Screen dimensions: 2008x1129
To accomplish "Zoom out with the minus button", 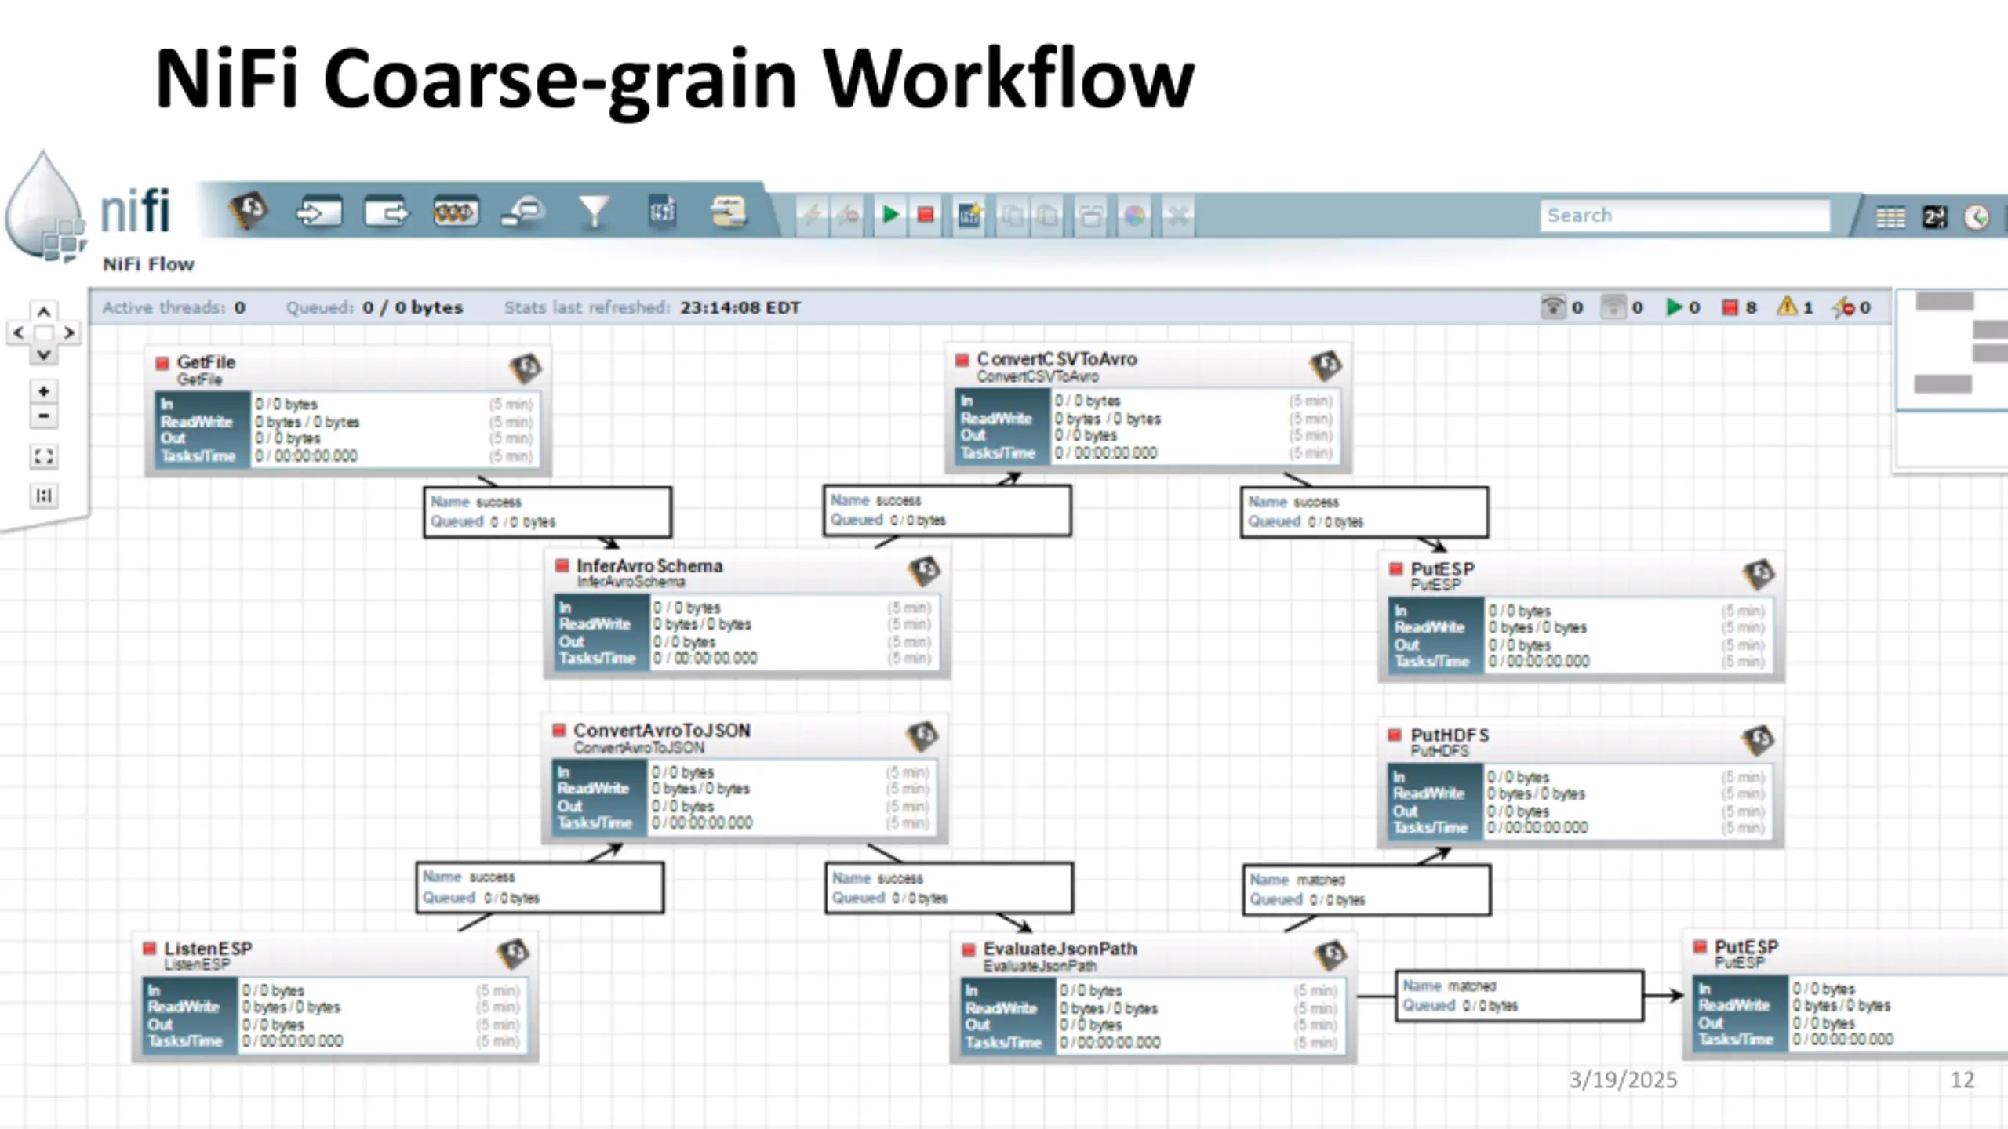I will [x=44, y=416].
